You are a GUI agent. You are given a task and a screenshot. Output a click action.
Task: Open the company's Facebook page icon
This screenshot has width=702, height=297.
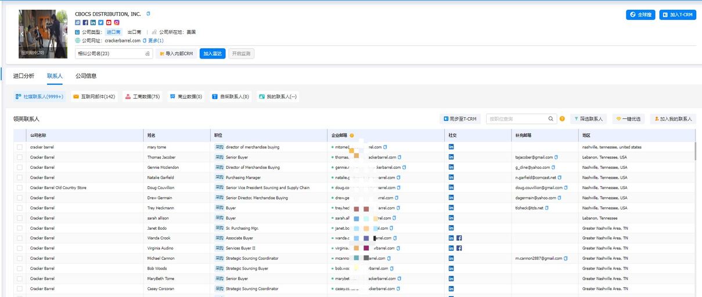coord(85,23)
